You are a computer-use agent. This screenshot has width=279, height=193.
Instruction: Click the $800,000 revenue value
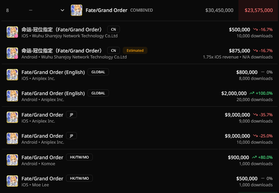pos(247,72)
